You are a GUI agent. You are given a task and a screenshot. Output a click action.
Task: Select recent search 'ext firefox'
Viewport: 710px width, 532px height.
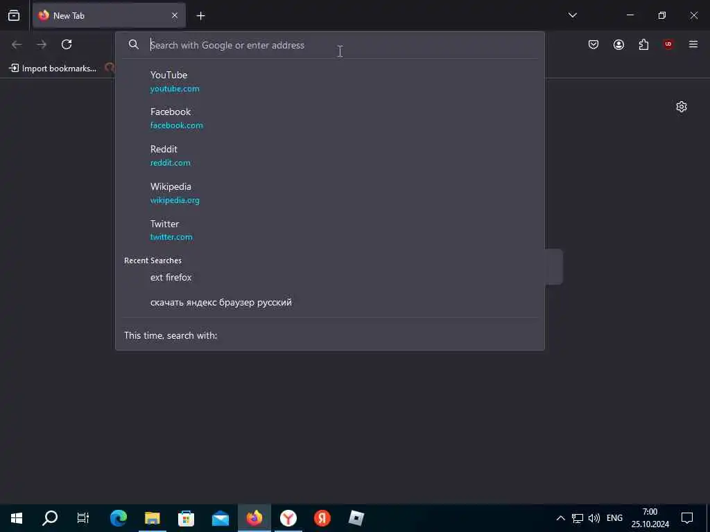point(329,277)
